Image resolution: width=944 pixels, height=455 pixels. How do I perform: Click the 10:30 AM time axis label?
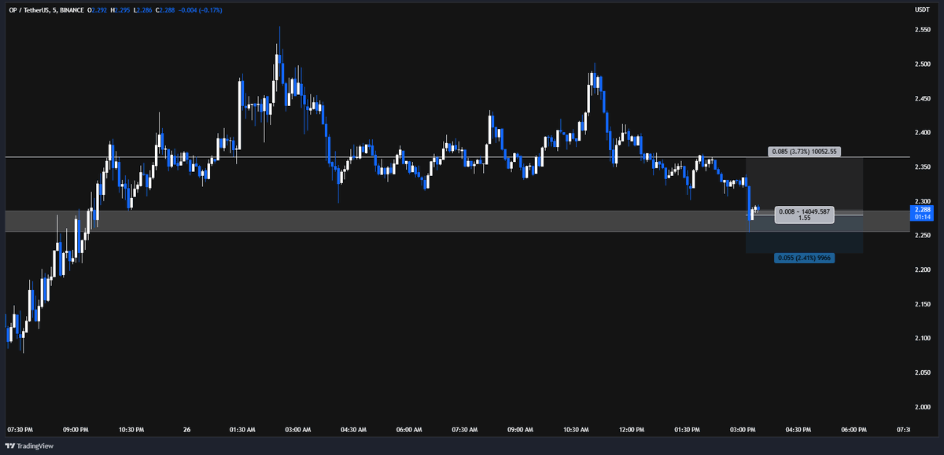pos(576,430)
